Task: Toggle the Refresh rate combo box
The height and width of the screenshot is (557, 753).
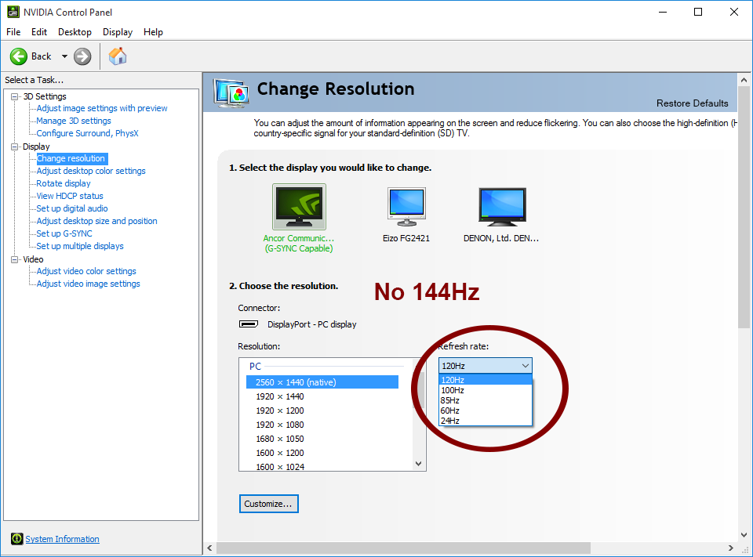Action: [x=485, y=366]
